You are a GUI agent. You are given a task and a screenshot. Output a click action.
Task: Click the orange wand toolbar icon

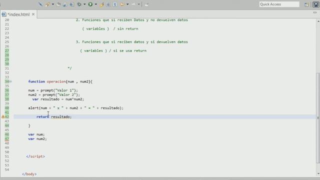(47, 4)
